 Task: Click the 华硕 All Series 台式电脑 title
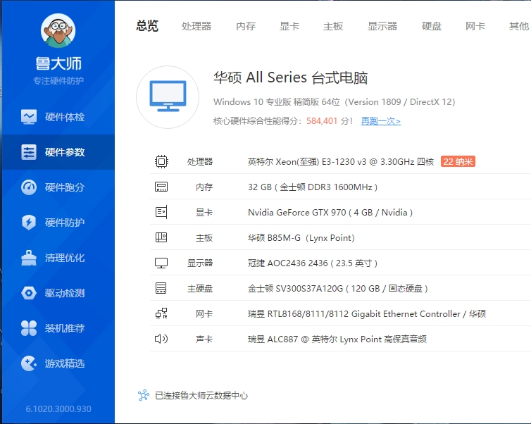pos(291,77)
